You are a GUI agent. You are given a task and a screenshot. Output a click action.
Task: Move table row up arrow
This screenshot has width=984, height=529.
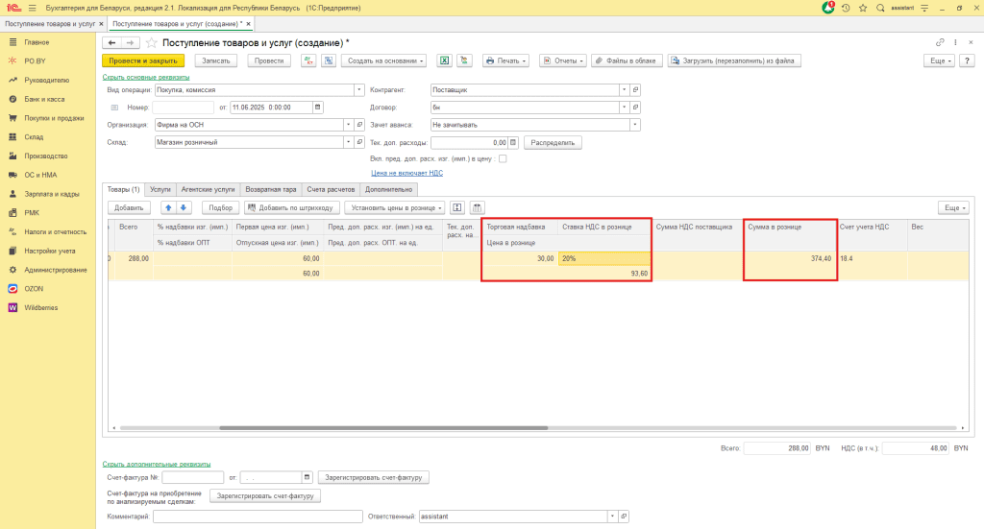pyautogui.click(x=168, y=207)
